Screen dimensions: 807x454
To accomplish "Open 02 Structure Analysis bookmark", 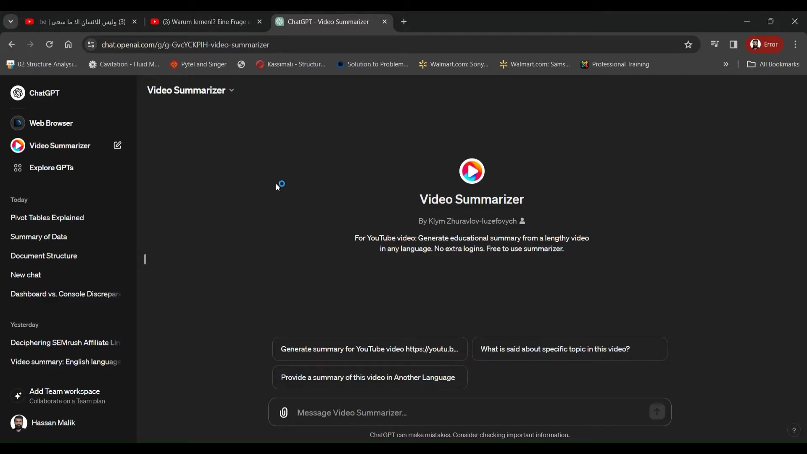I will pos(42,64).
